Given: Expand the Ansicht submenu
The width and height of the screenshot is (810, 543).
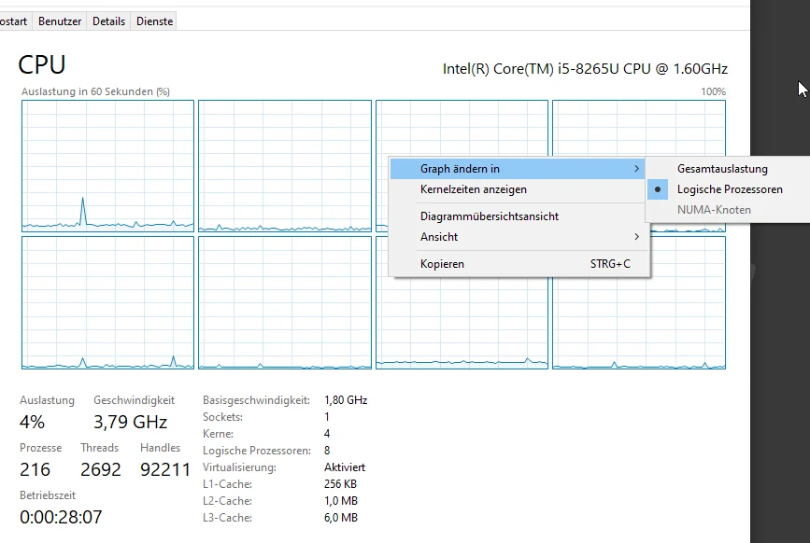Looking at the screenshot, I should (x=518, y=237).
